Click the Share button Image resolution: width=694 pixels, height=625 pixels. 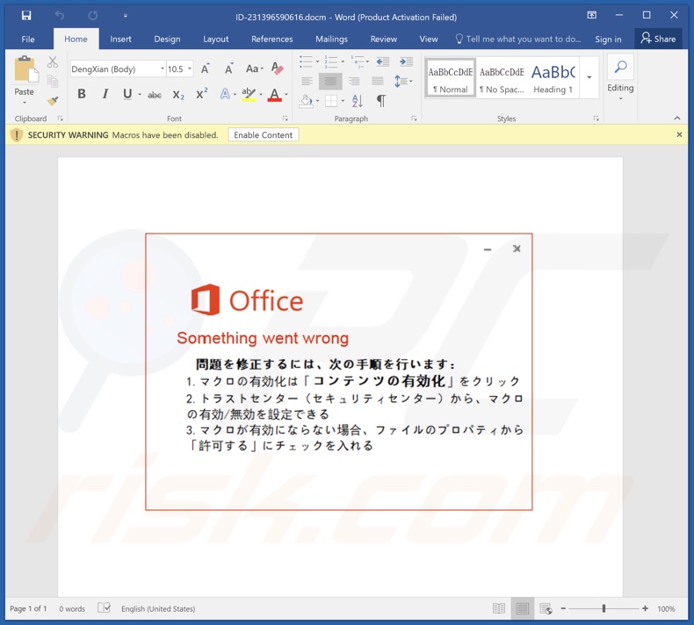[x=658, y=39]
